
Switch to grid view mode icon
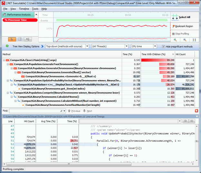[x=19, y=39]
